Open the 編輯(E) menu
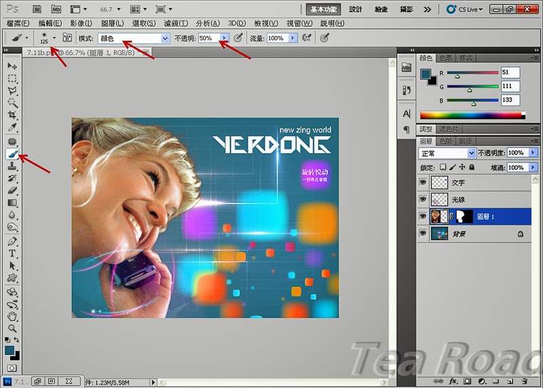Screen dimensions: 543x388 pos(50,23)
